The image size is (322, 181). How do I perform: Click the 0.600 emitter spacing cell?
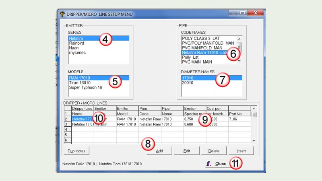[x=195, y=124]
